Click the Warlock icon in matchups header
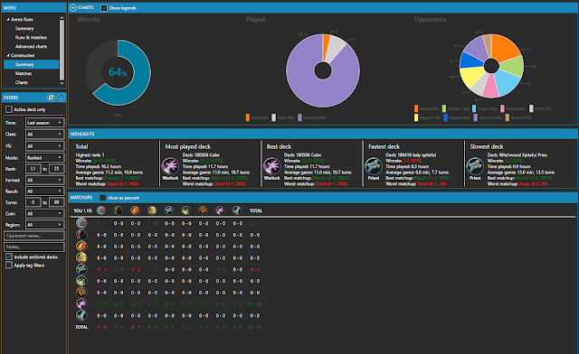The height and width of the screenshot is (354, 579). pos(220,210)
